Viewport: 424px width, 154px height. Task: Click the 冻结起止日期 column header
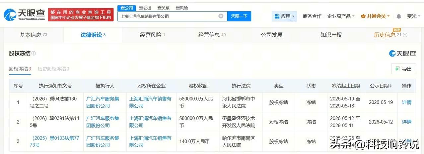pyautogui.click(x=345, y=86)
